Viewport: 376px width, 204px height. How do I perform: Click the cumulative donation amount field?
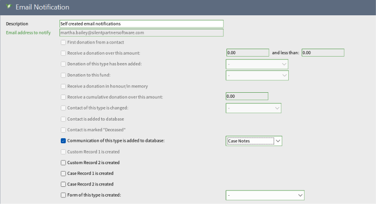click(x=247, y=96)
